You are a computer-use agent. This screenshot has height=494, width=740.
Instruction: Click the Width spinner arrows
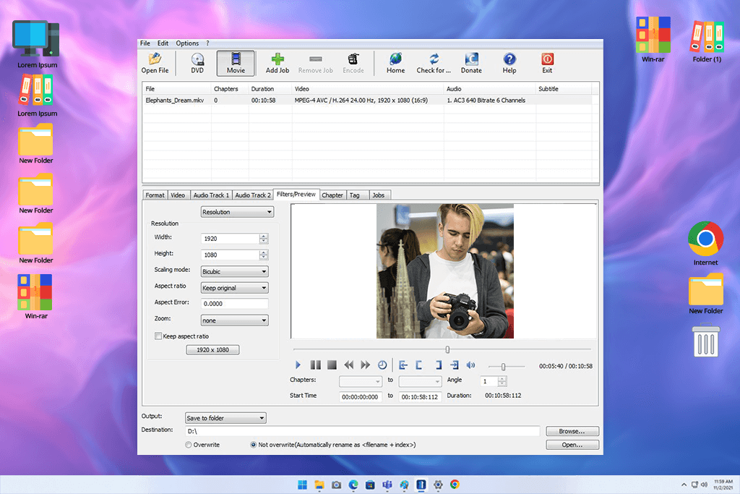[x=264, y=239]
